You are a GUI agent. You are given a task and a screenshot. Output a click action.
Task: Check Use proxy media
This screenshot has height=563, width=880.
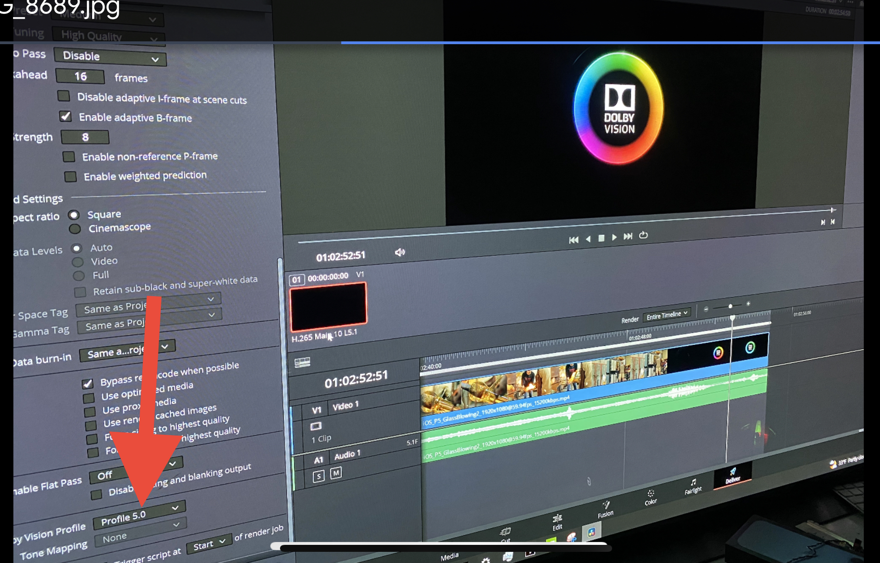(x=90, y=412)
